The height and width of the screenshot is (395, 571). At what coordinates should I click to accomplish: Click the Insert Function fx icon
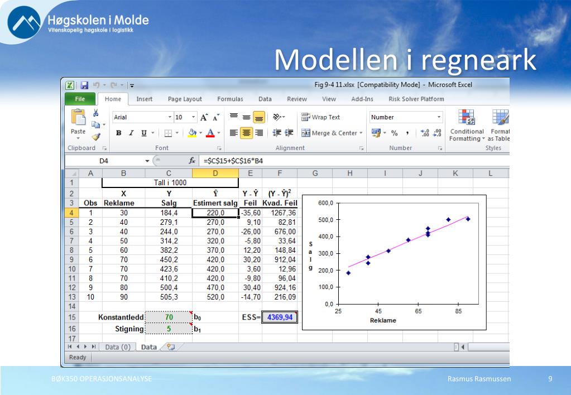coord(192,161)
